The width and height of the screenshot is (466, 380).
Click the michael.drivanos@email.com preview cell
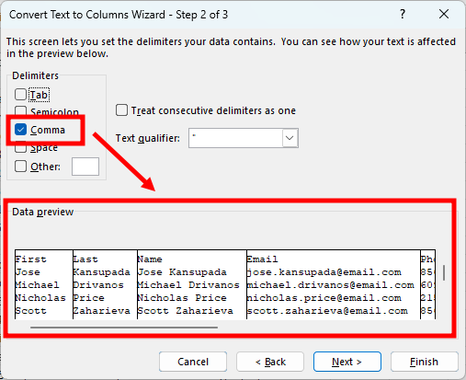click(x=331, y=285)
